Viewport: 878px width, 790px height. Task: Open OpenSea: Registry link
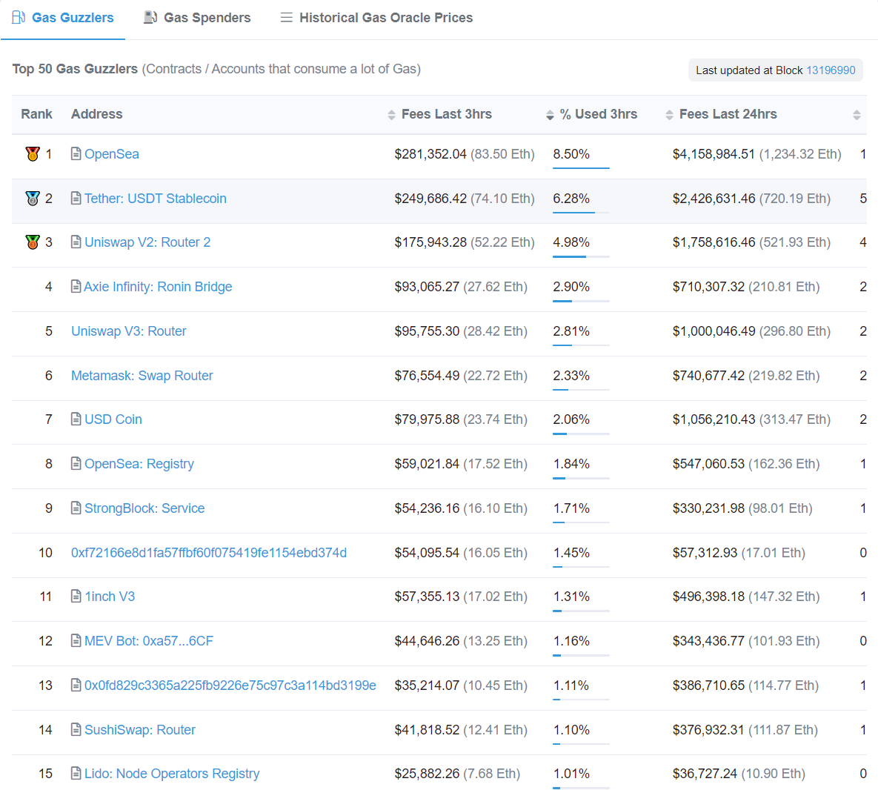coord(139,464)
